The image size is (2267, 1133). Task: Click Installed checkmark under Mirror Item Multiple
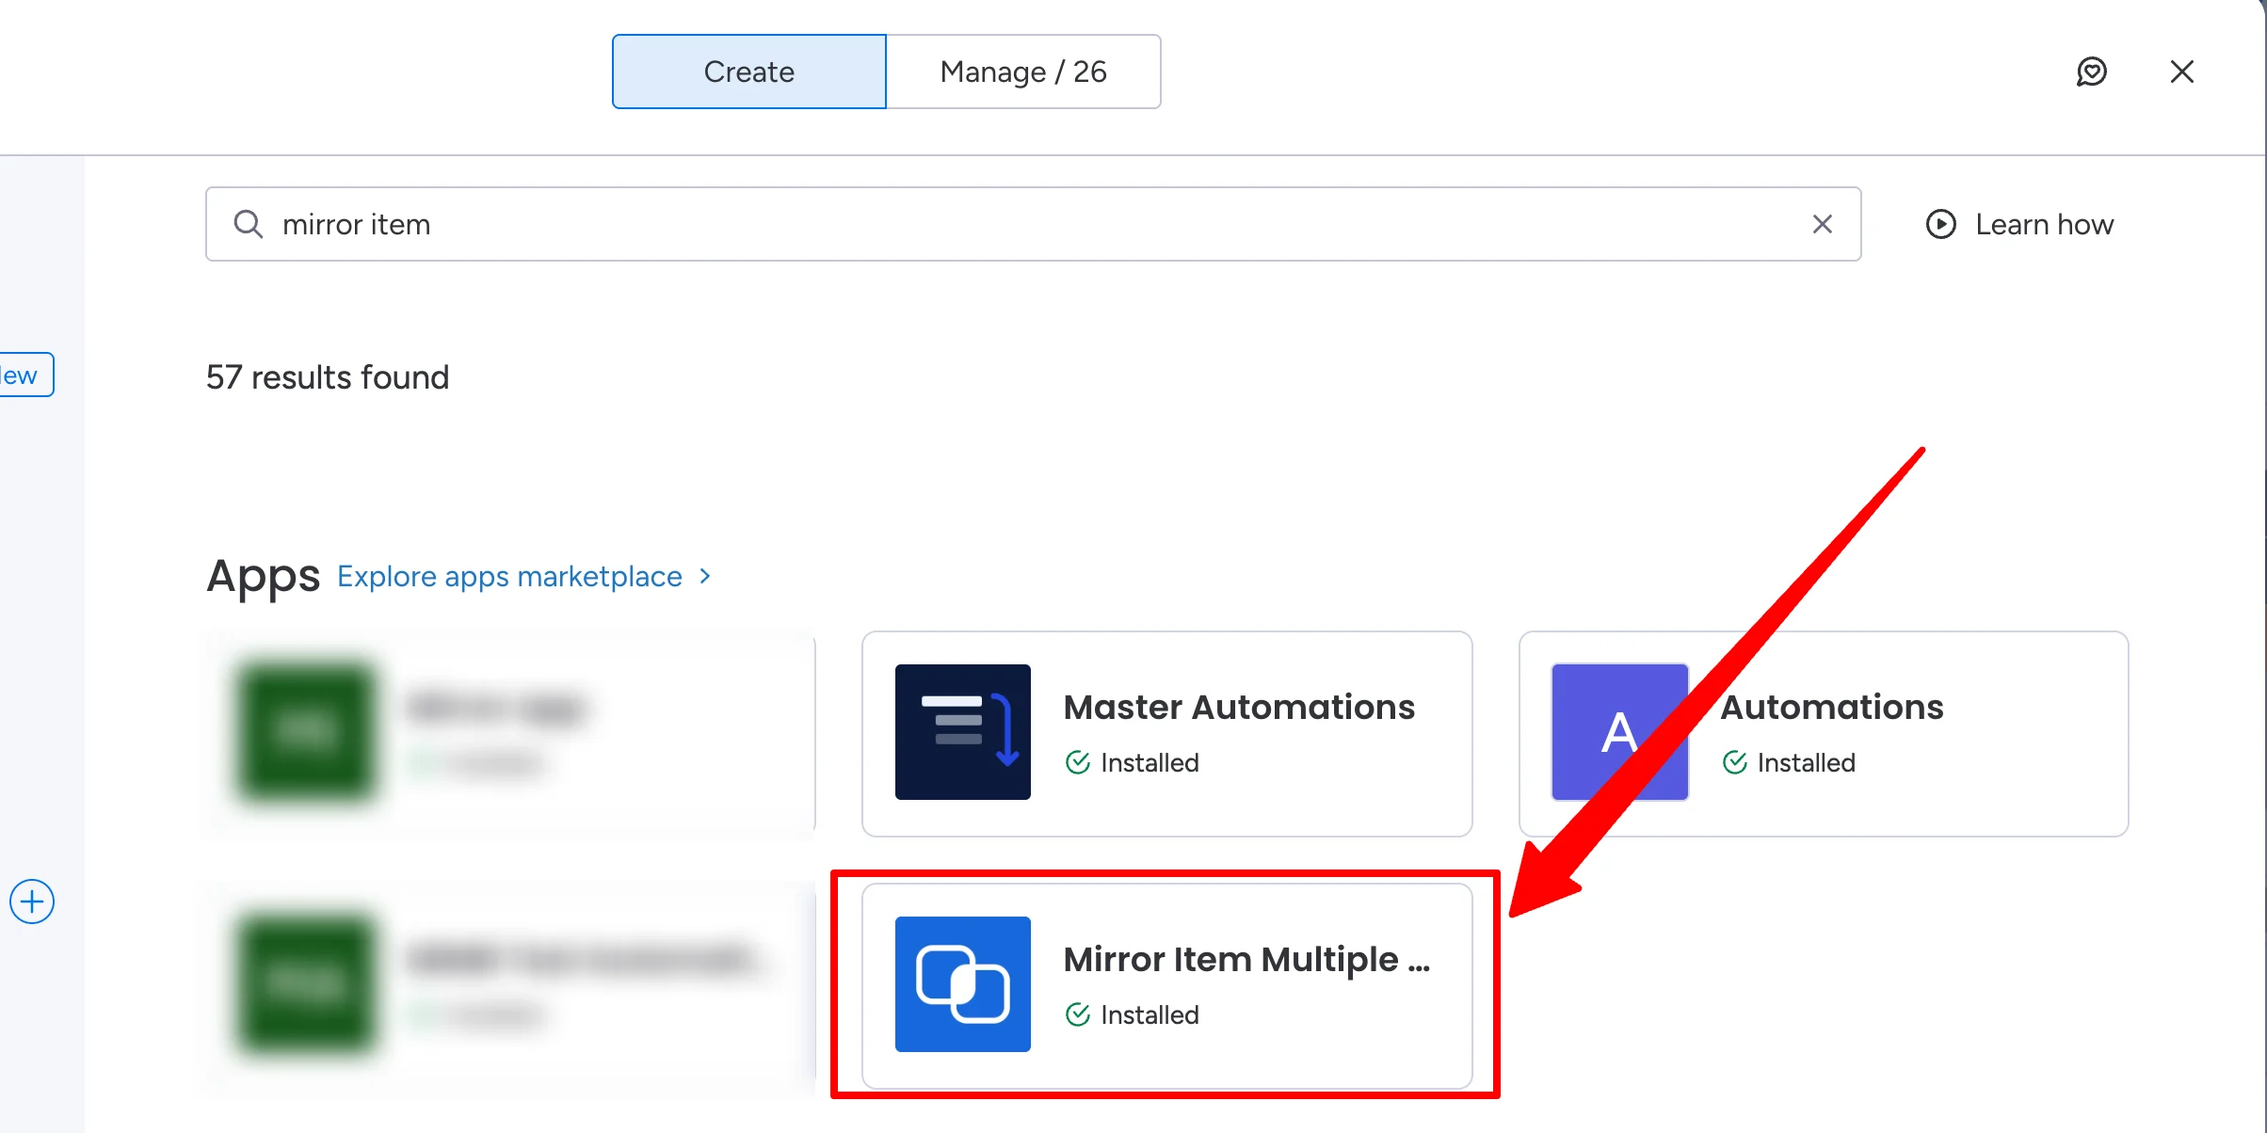pyautogui.click(x=1077, y=1014)
